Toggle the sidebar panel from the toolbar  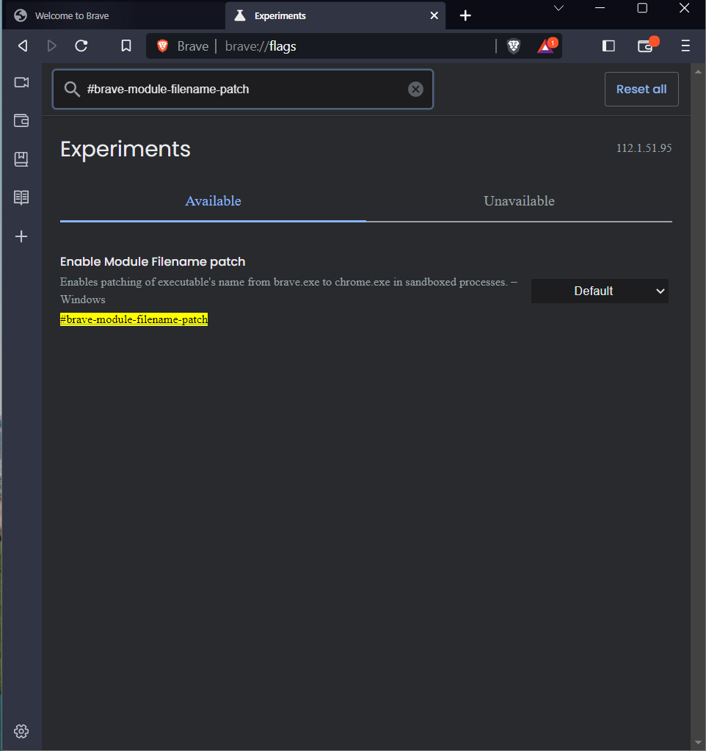608,46
